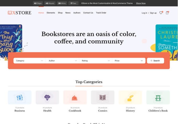Open the Authors menu item
The image size is (178, 124).
tap(77, 13)
